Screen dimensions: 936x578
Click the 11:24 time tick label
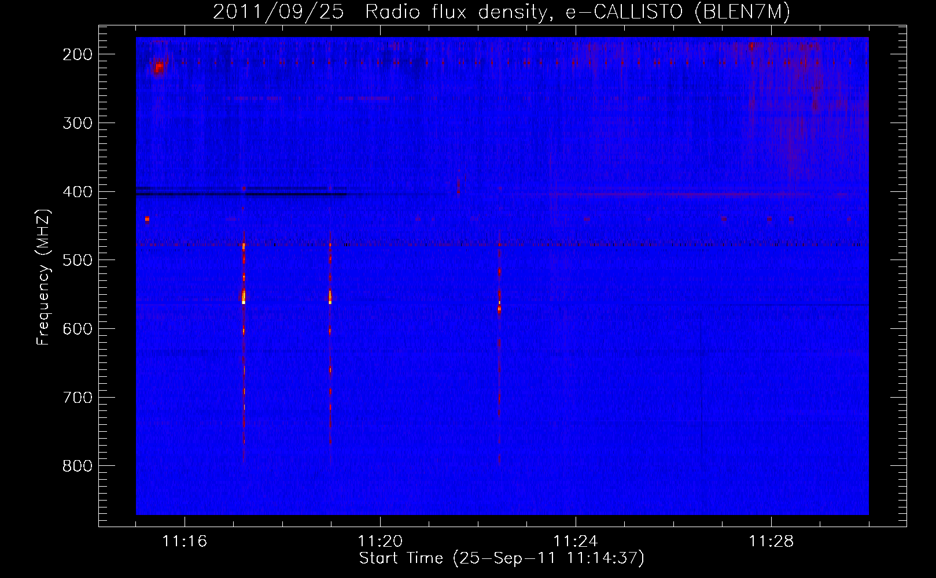pos(576,542)
